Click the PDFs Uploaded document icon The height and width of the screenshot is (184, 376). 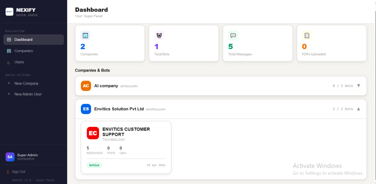click(307, 36)
